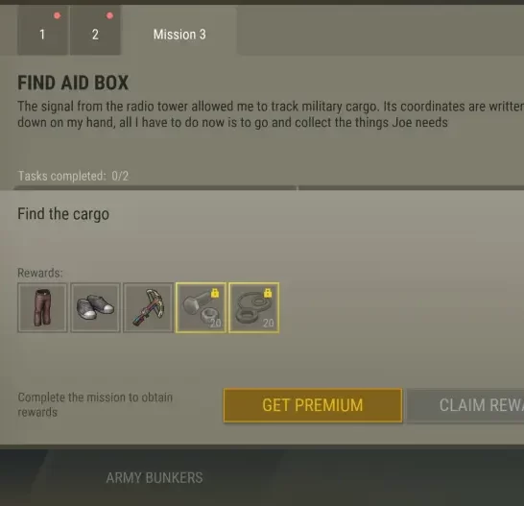Switch to mission tab 2
Image resolution: width=524 pixels, height=506 pixels.
pyautogui.click(x=95, y=30)
